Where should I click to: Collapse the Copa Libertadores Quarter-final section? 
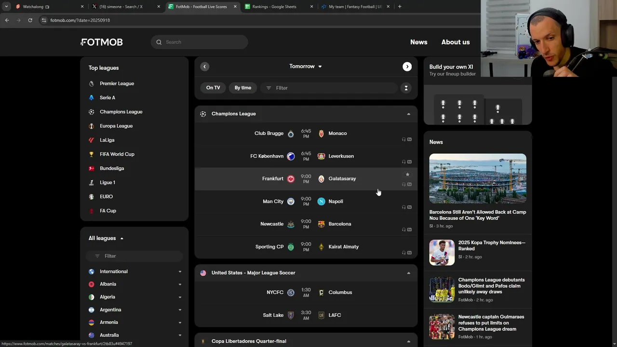tap(408, 342)
